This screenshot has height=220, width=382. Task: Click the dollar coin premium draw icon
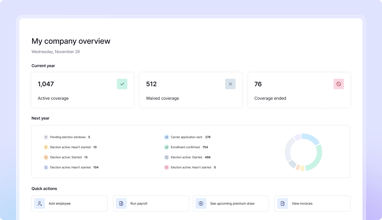201,204
